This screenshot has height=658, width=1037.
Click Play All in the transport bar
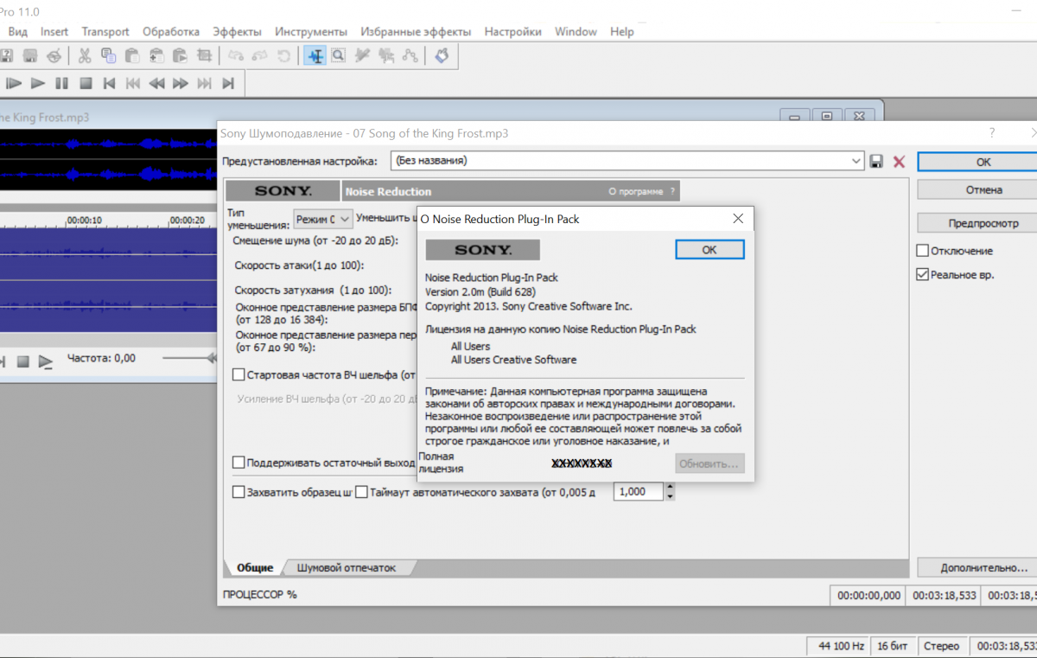14,84
